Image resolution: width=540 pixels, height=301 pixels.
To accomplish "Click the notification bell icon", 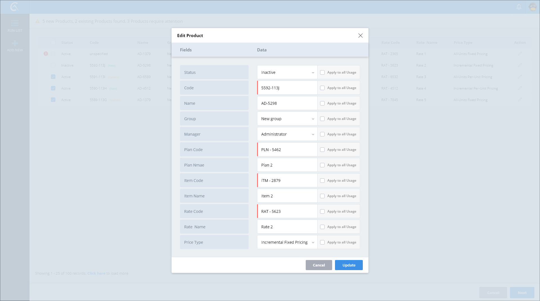I will [519, 7].
